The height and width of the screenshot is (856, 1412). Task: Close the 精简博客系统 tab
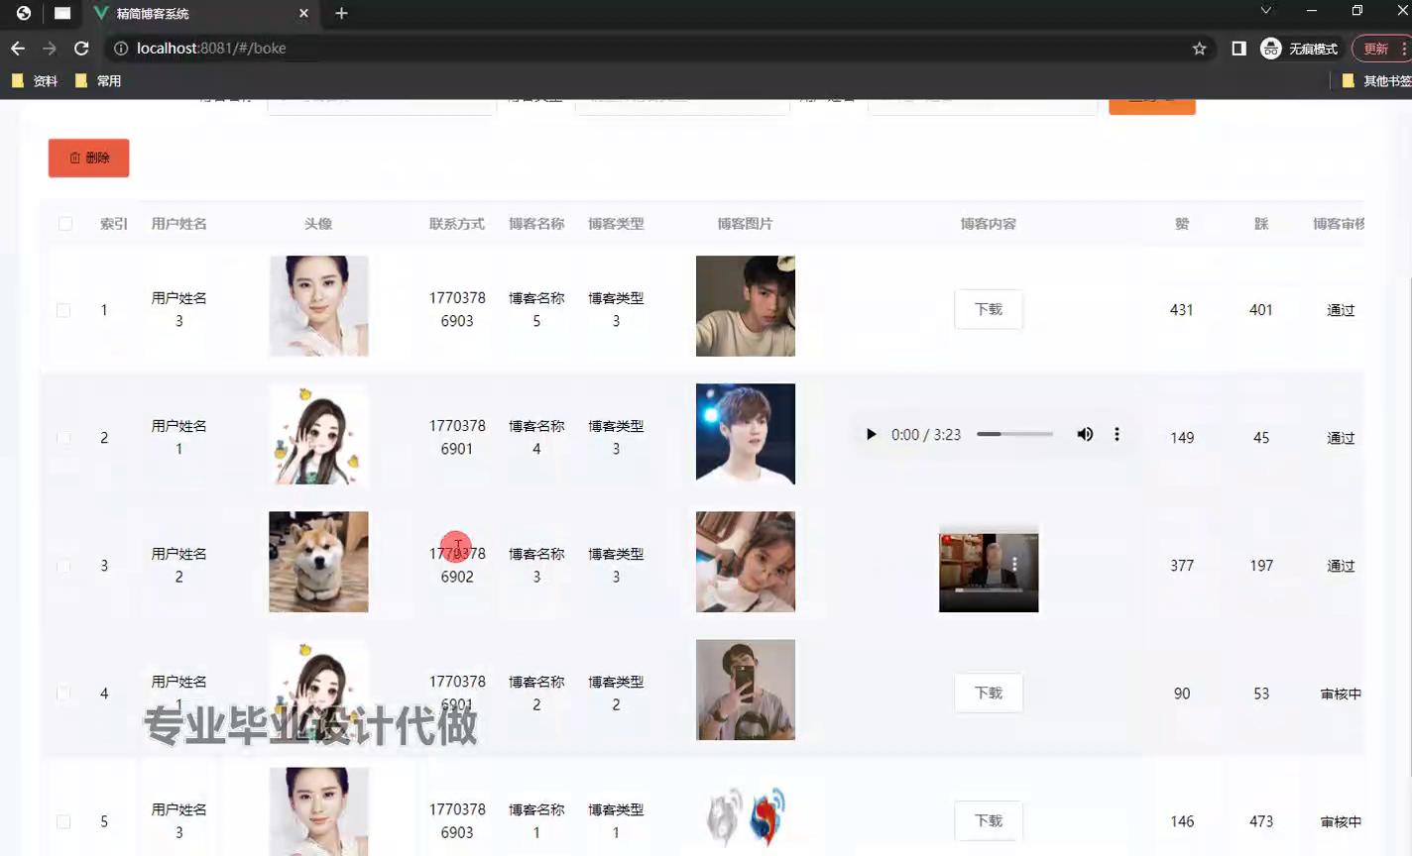click(303, 13)
